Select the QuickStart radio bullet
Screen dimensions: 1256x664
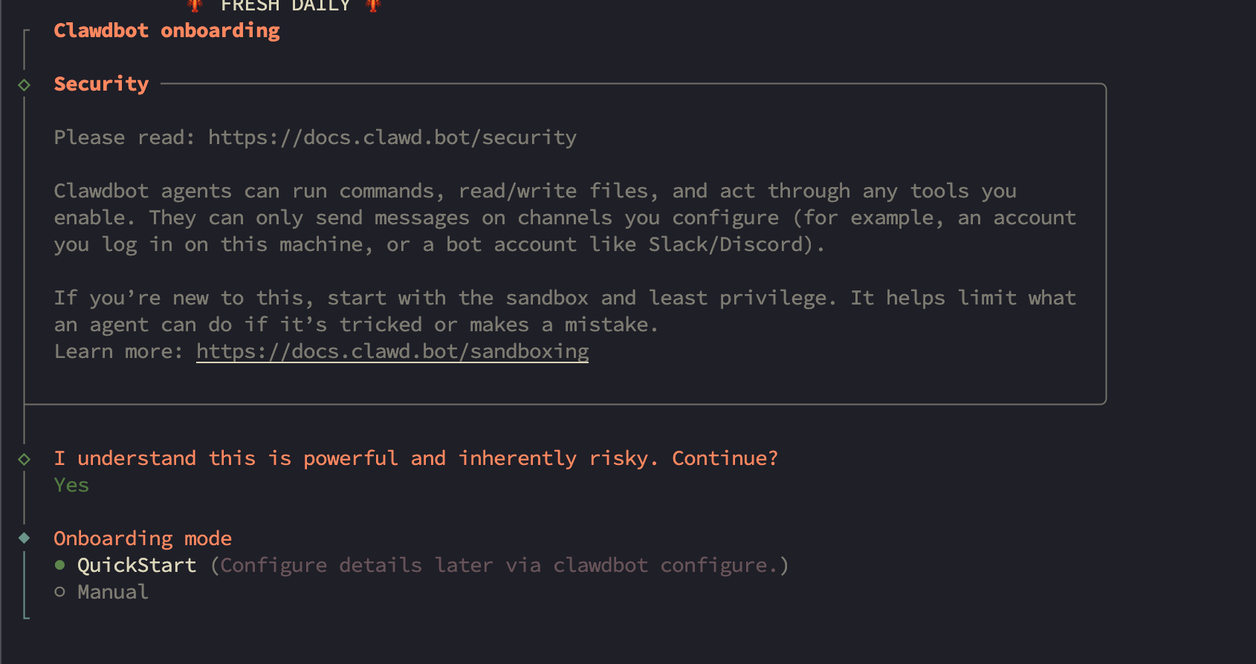click(60, 565)
